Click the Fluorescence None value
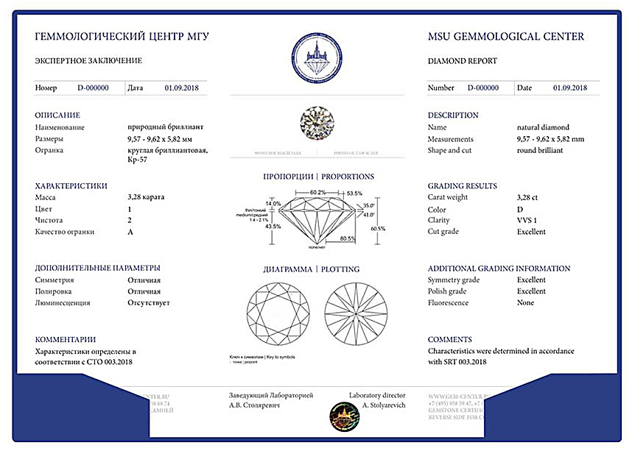The height and width of the screenshot is (451, 632). 525,303
